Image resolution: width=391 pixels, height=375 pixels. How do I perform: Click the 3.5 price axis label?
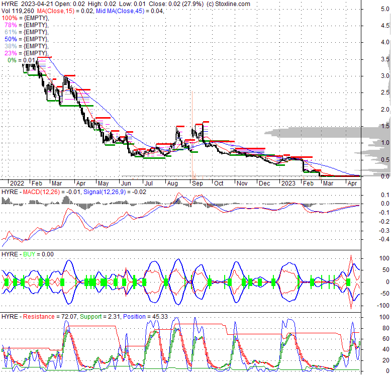385,59
